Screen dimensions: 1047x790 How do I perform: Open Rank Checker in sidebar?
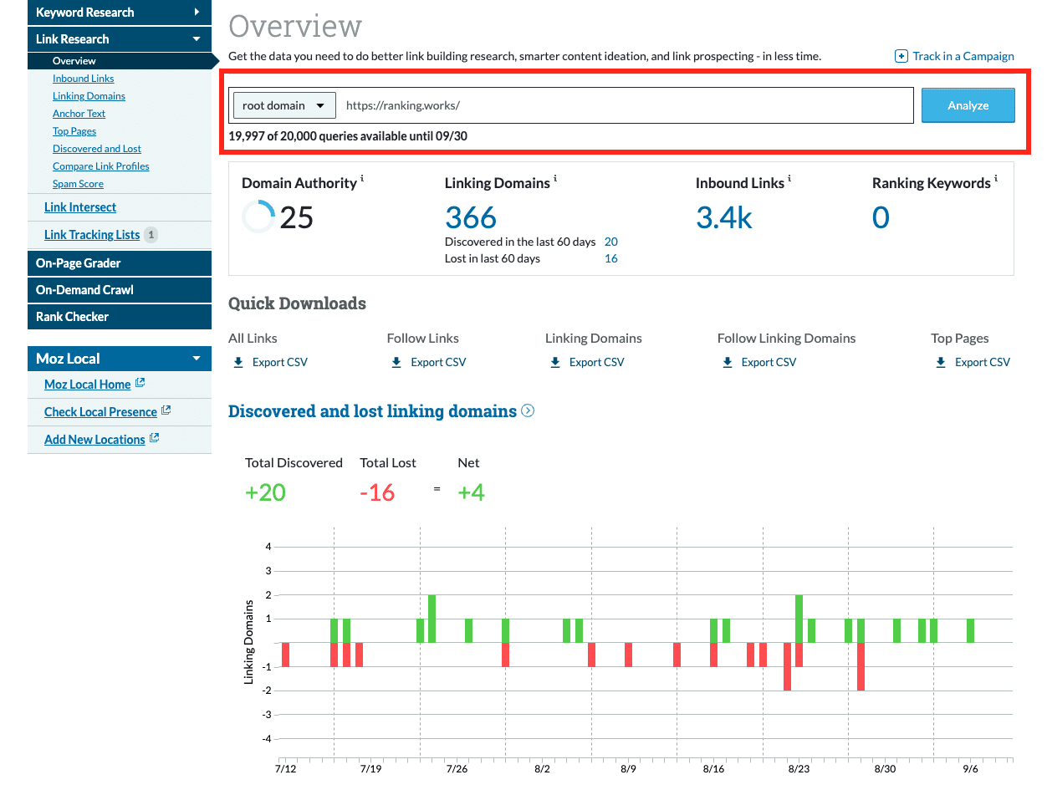coord(73,317)
